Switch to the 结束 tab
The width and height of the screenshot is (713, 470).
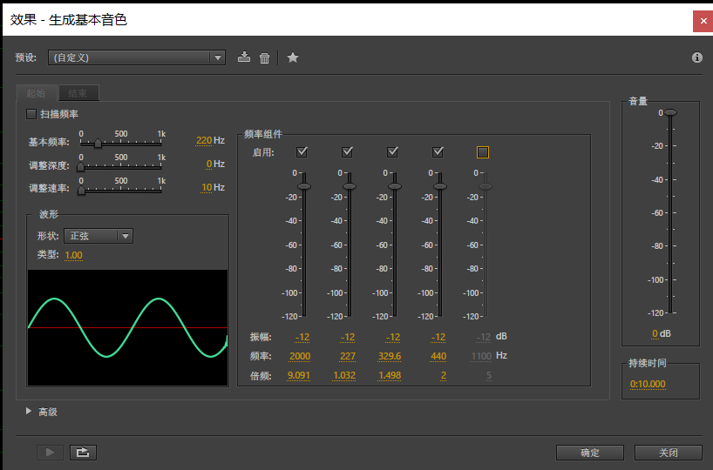click(78, 93)
